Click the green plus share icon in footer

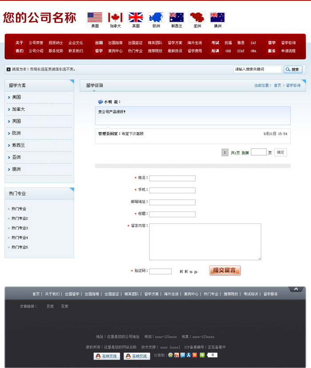(x=202, y=355)
